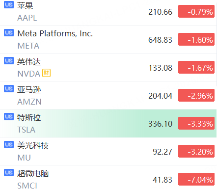The image size is (217, 189).
Task: Open the 超微电脑 SMCI stock row
Action: click(x=108, y=177)
